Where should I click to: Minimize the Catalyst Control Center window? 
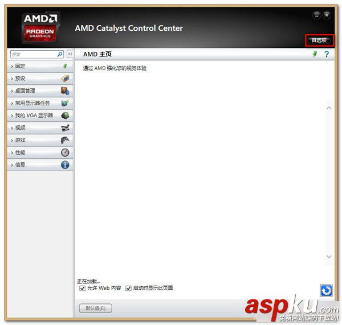click(316, 15)
